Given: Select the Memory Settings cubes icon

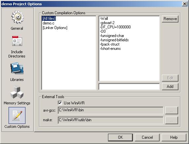Looking at the screenshot, I should 17,92.
